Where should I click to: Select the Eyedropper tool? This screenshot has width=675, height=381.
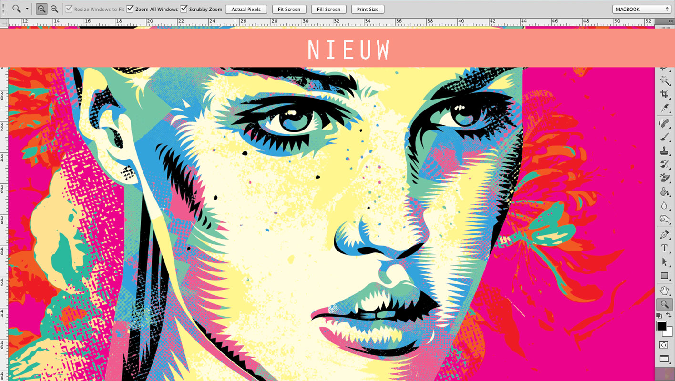(664, 109)
